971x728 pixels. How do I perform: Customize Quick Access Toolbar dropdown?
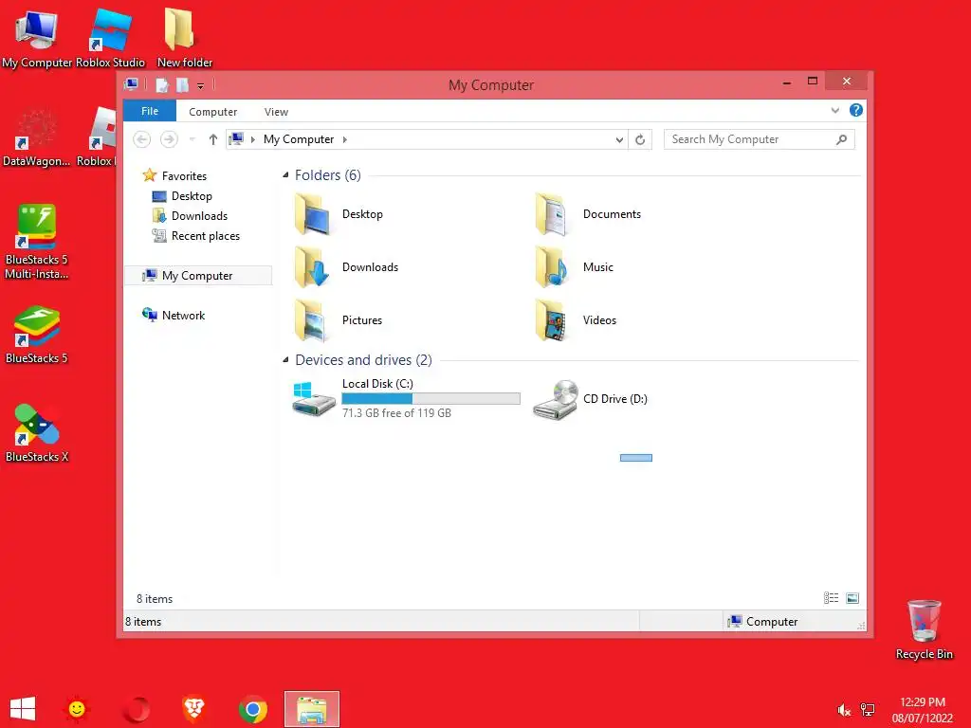[201, 86]
